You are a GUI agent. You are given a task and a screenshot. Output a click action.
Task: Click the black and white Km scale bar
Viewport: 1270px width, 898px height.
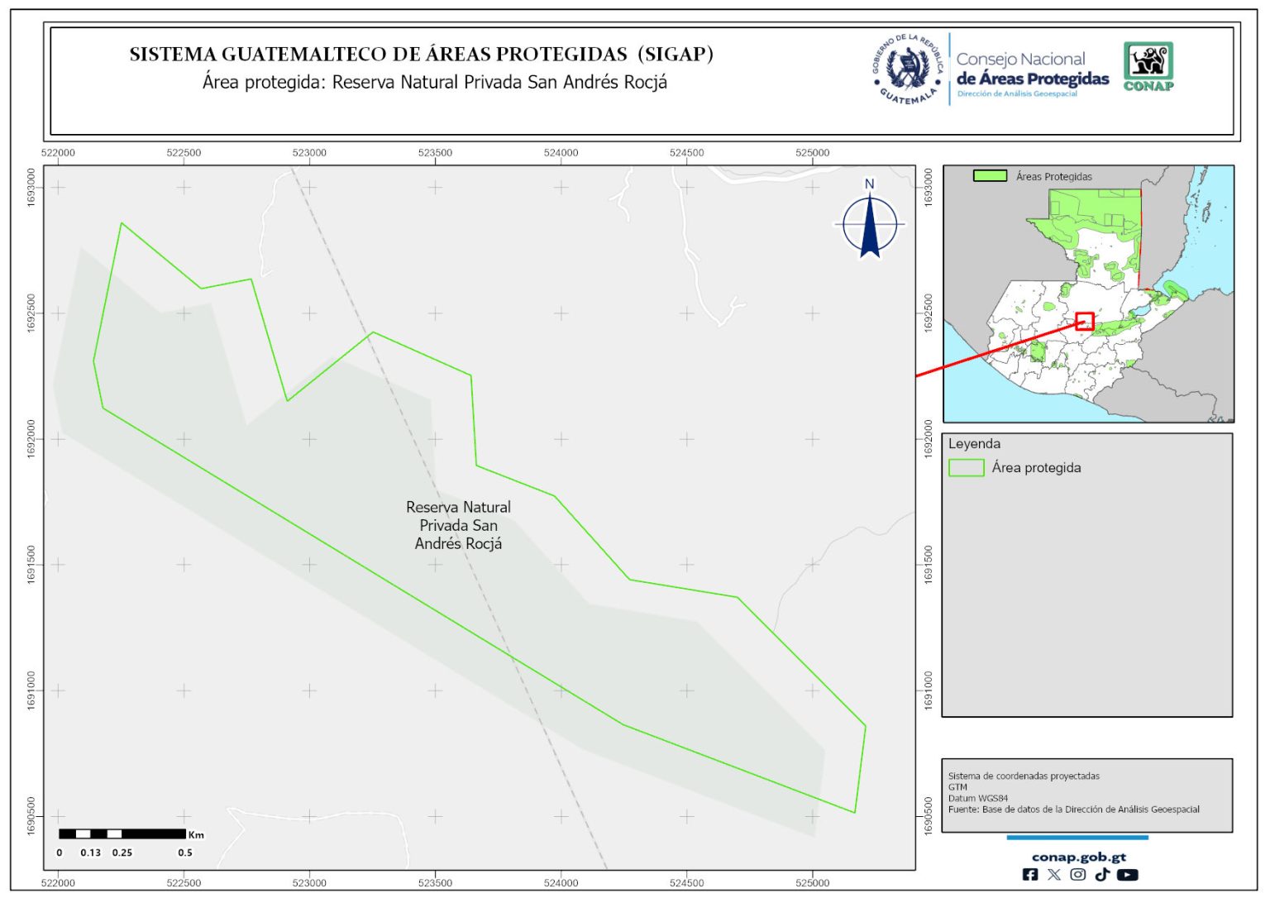pyautogui.click(x=122, y=834)
